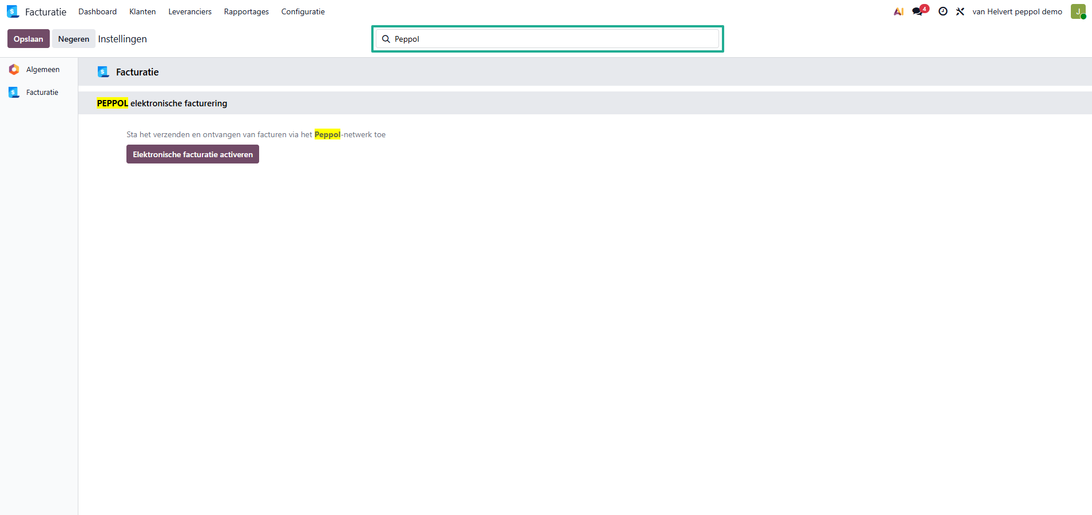Open the activities clock icon
The image size is (1092, 515).
click(943, 11)
